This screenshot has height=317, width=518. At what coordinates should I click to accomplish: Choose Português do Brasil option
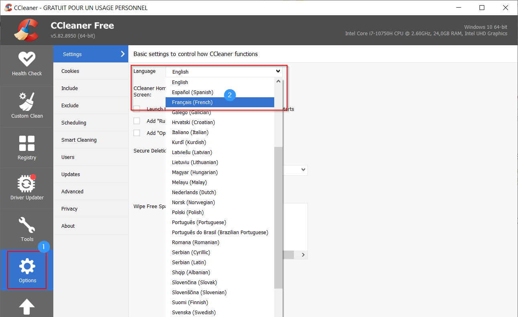click(x=220, y=233)
